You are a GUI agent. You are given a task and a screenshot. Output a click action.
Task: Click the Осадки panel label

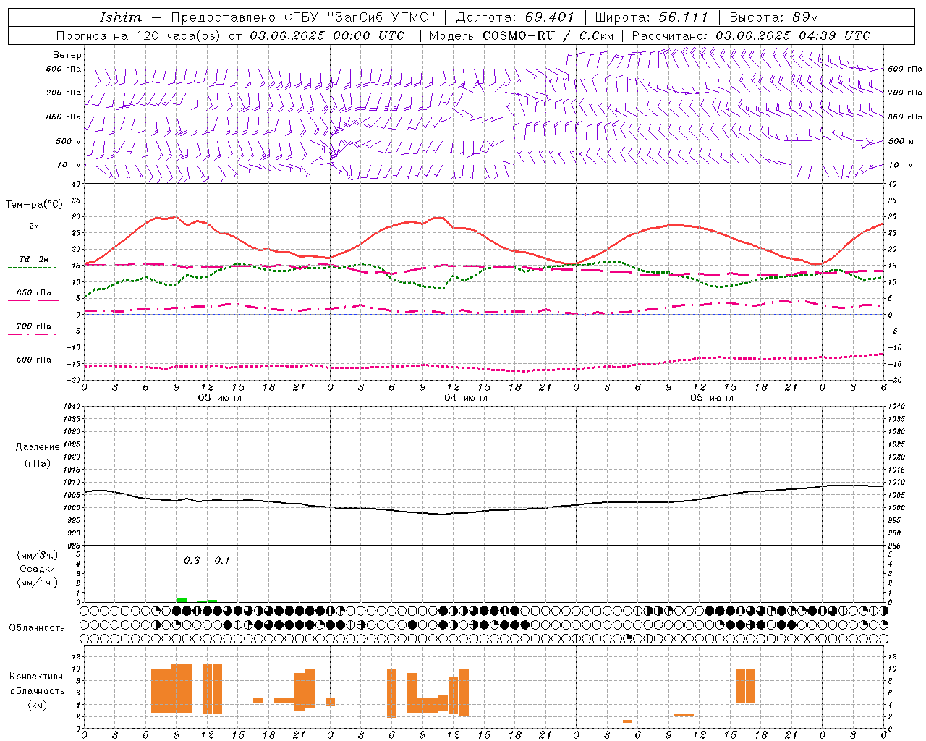tap(38, 569)
